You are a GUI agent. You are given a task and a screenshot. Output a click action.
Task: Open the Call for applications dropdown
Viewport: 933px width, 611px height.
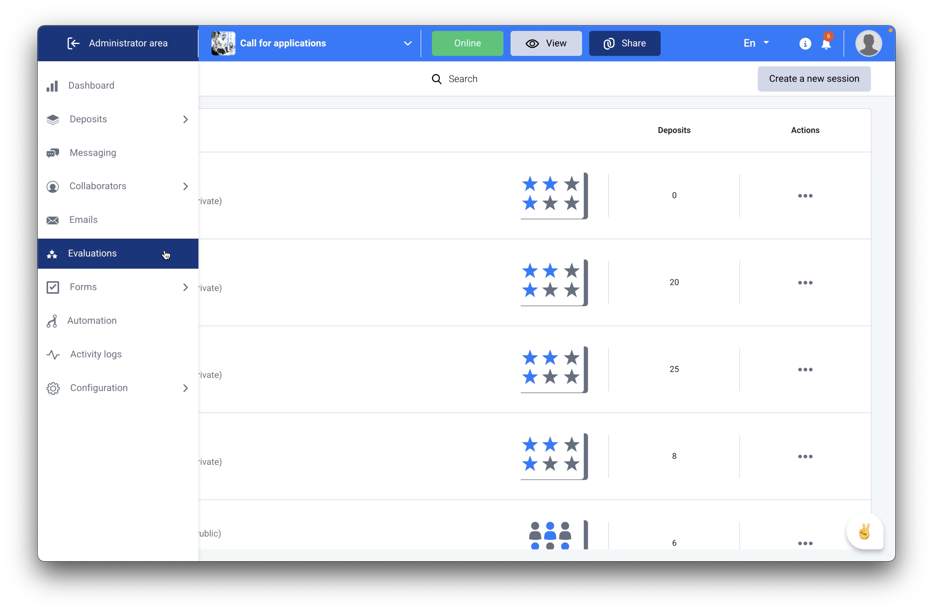pyautogui.click(x=407, y=43)
